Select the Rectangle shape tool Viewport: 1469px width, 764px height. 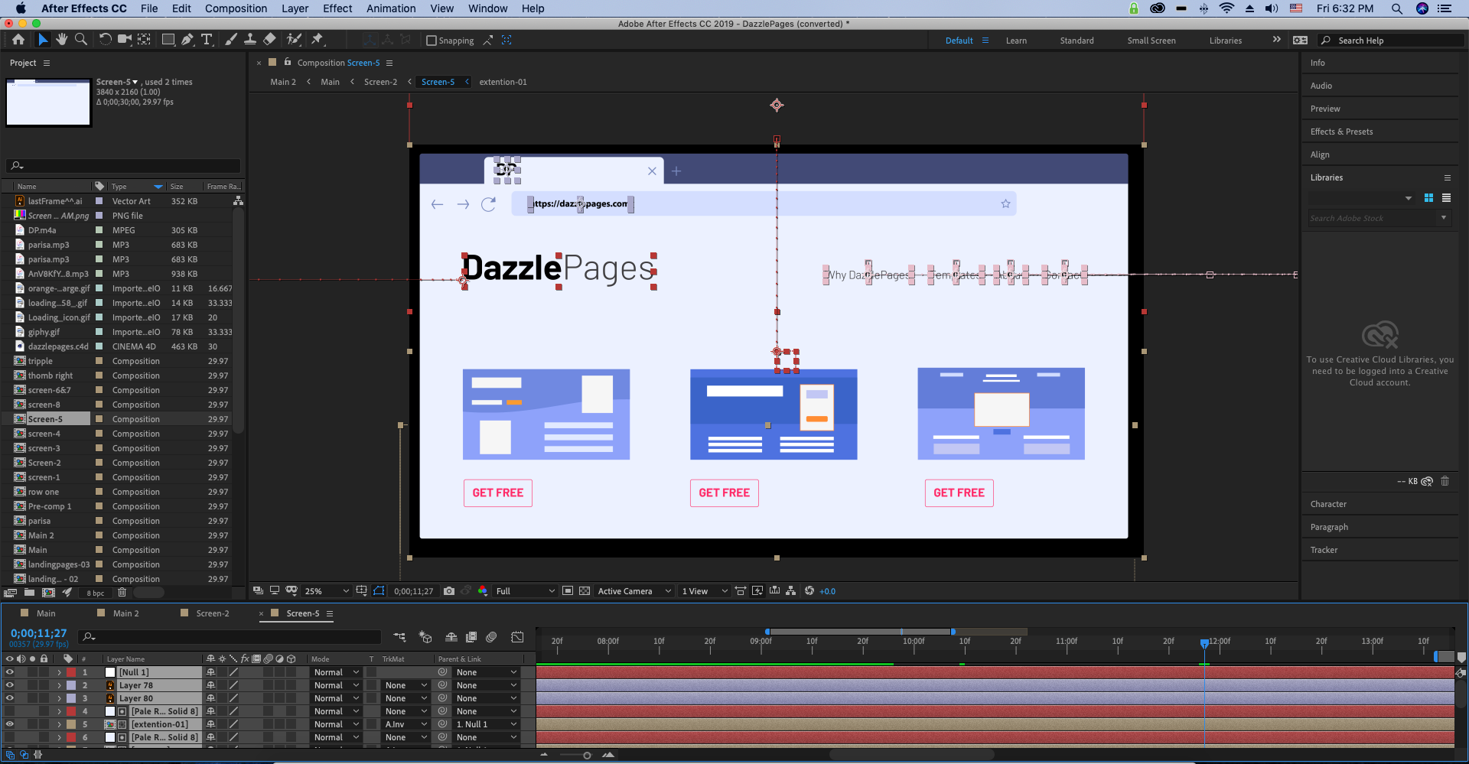tap(168, 40)
